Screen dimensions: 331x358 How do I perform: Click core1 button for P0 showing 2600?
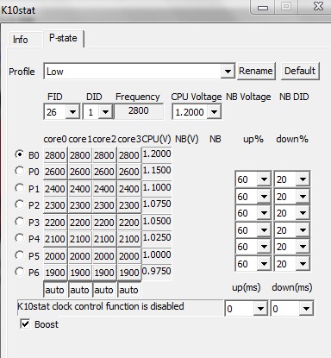pos(80,172)
